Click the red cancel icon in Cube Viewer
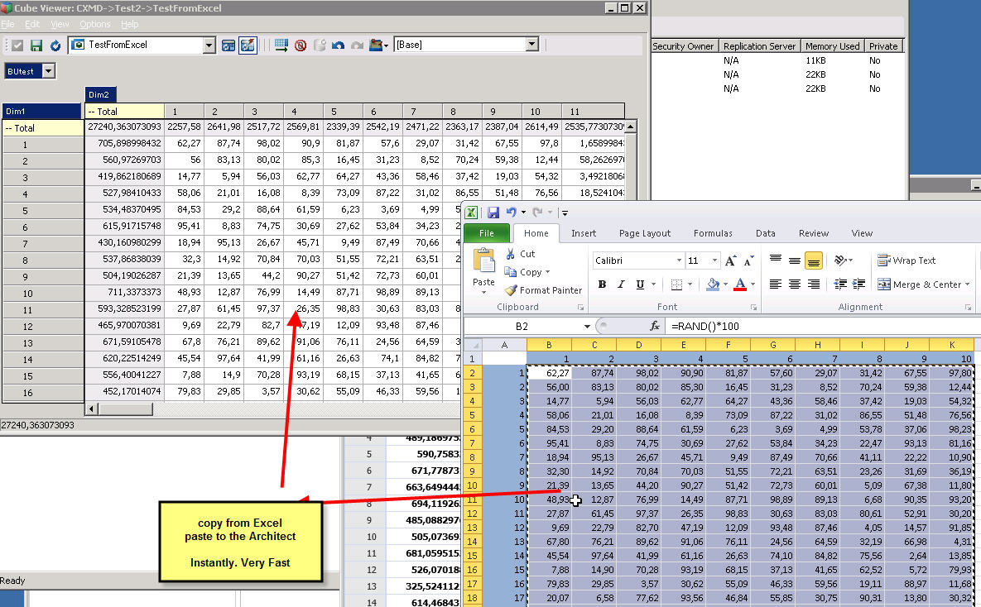Viewport: 981px width, 607px height. [301, 45]
